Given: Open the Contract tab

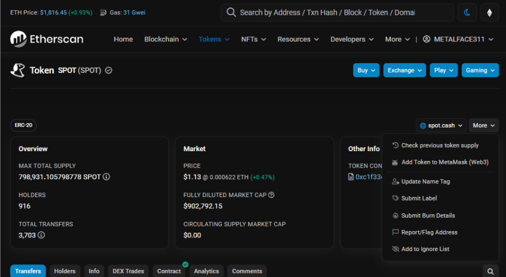Looking at the screenshot, I should click(x=169, y=271).
